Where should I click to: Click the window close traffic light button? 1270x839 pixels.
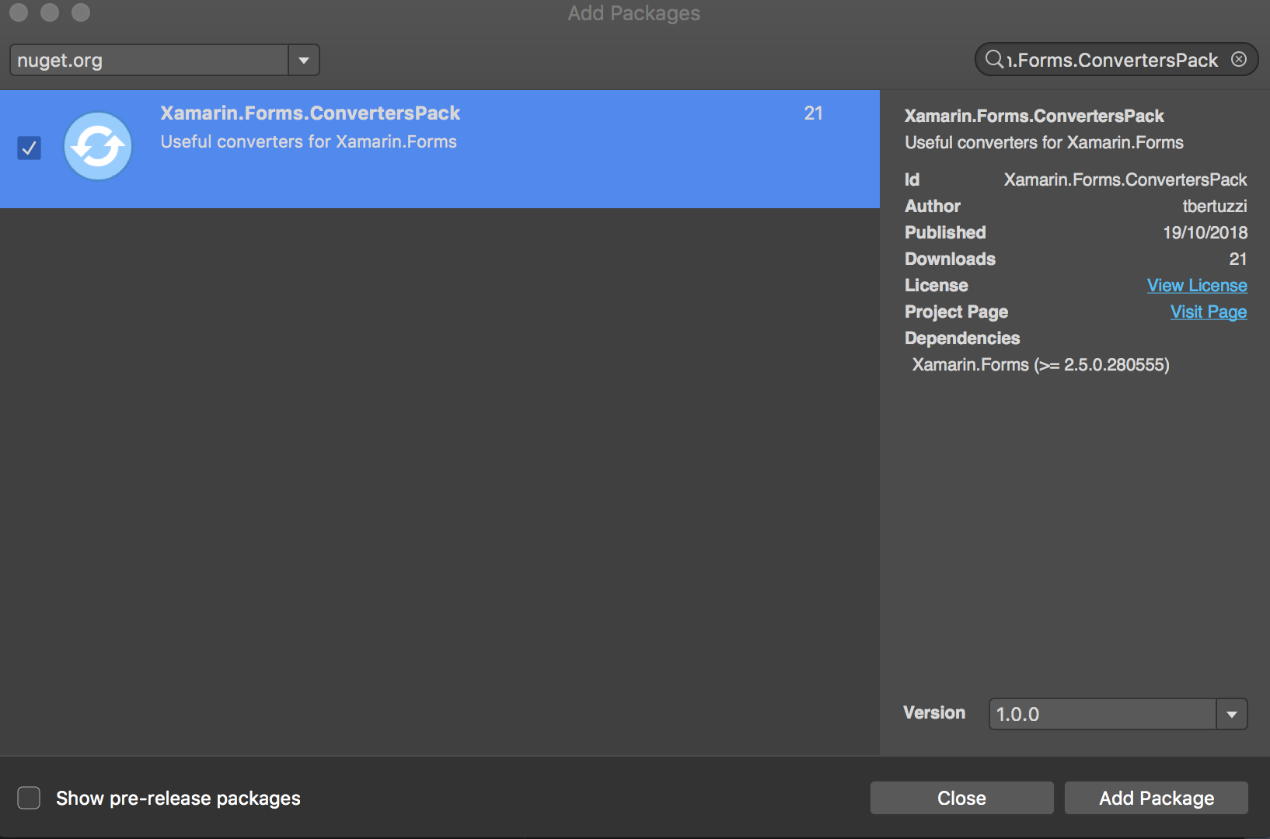tap(19, 12)
